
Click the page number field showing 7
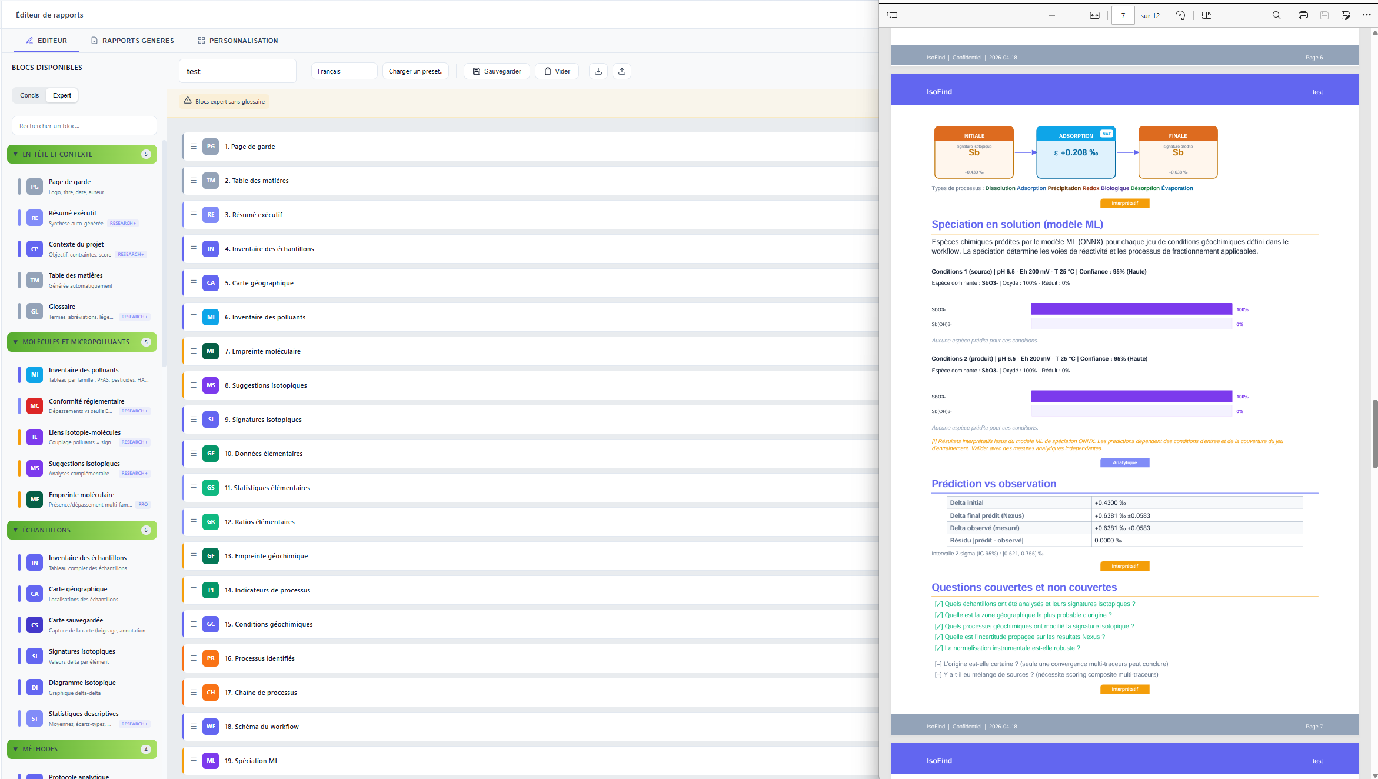(x=1122, y=15)
